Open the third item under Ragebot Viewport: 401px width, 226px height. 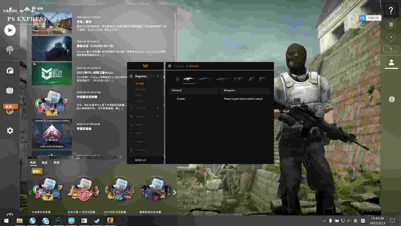[138, 95]
